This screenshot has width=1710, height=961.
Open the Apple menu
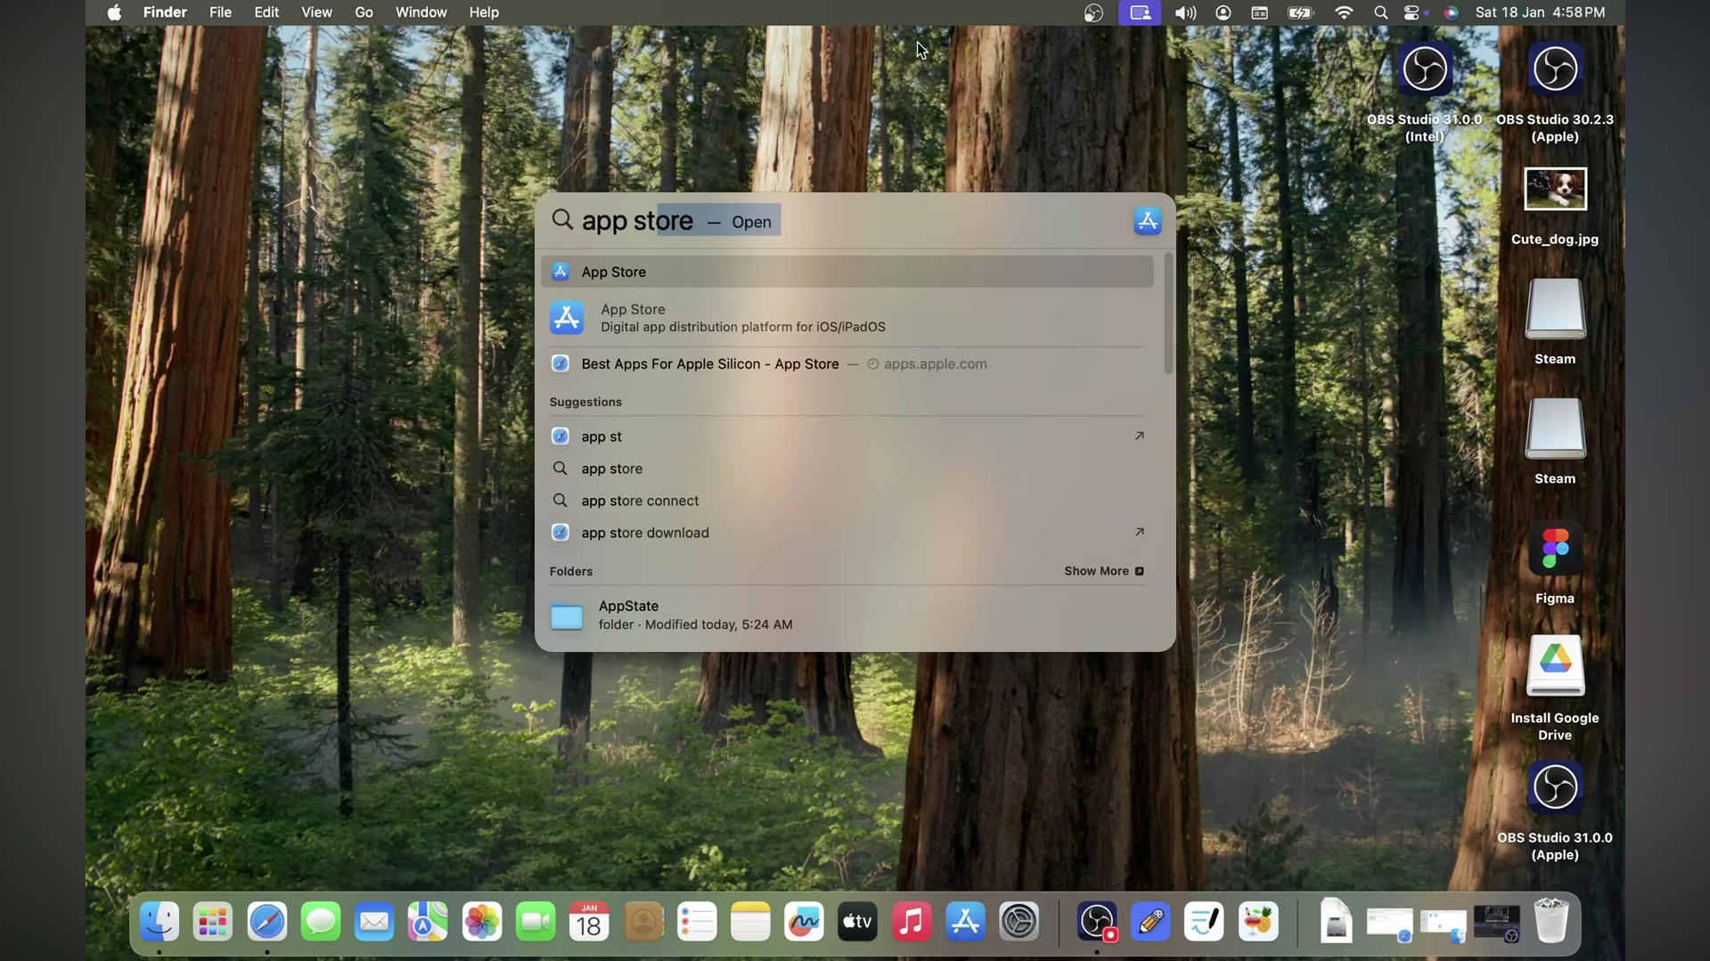point(114,12)
